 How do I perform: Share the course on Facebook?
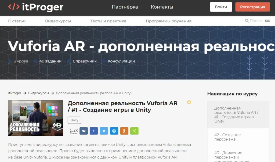(x=94, y=131)
